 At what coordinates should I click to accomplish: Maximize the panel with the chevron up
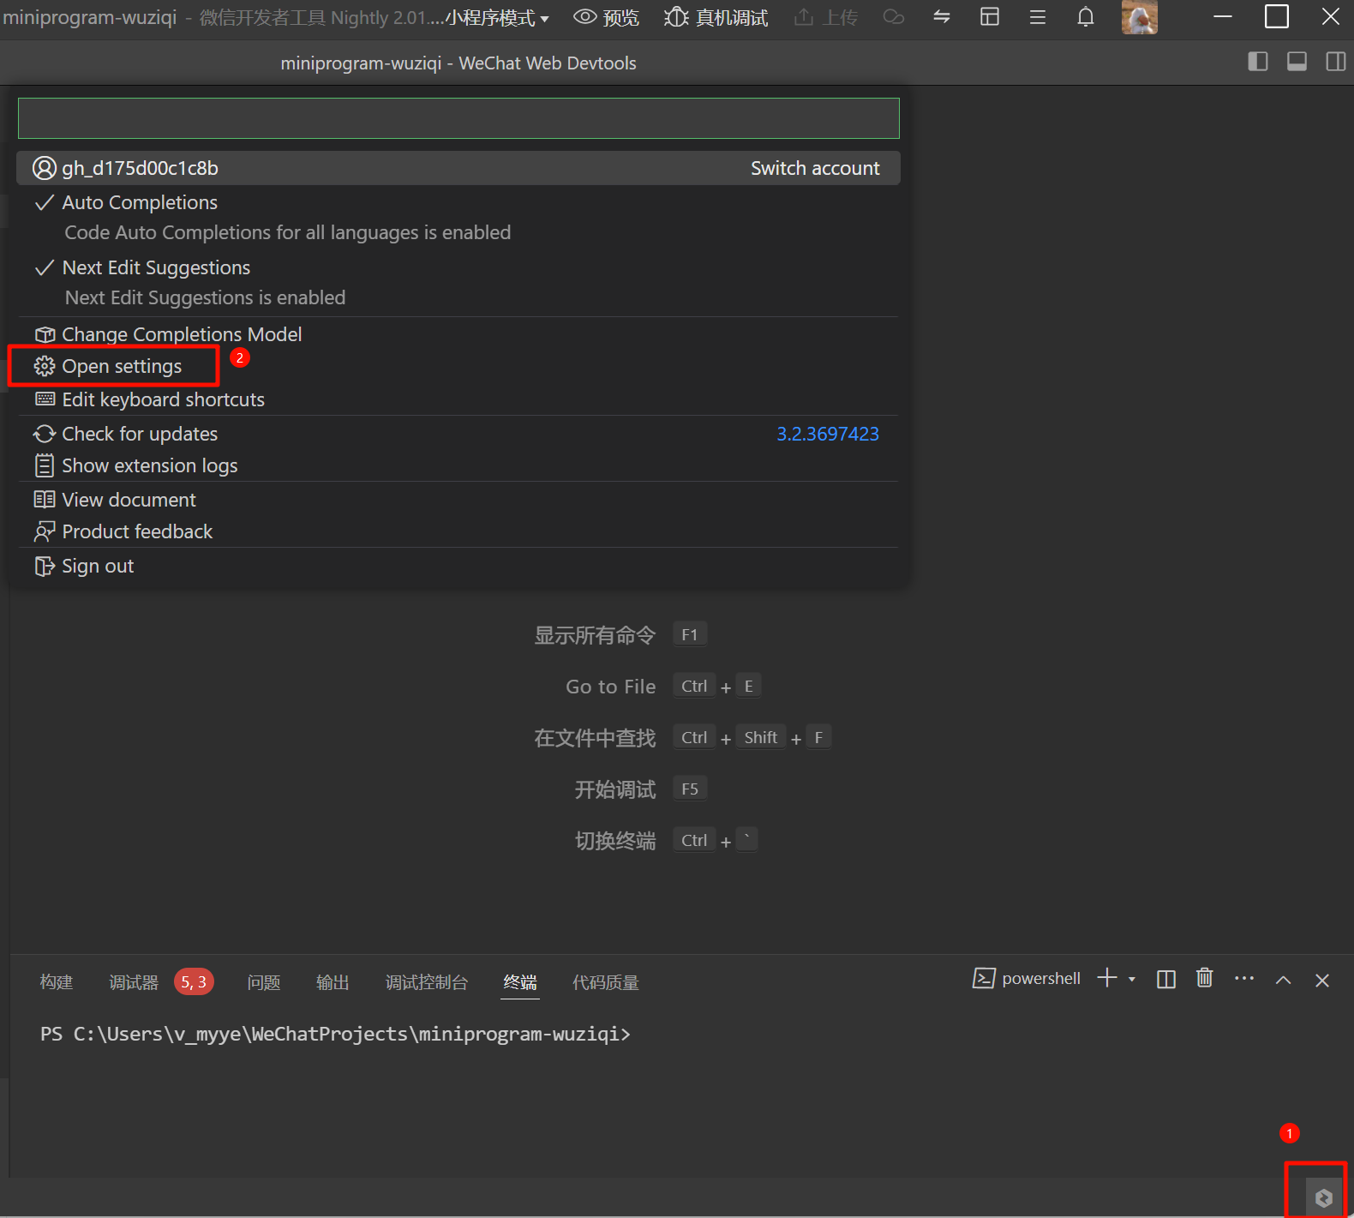click(x=1283, y=980)
